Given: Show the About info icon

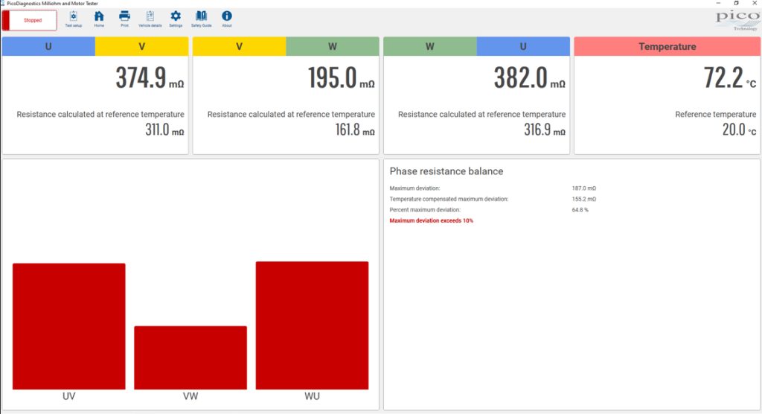Looking at the screenshot, I should tap(226, 19).
